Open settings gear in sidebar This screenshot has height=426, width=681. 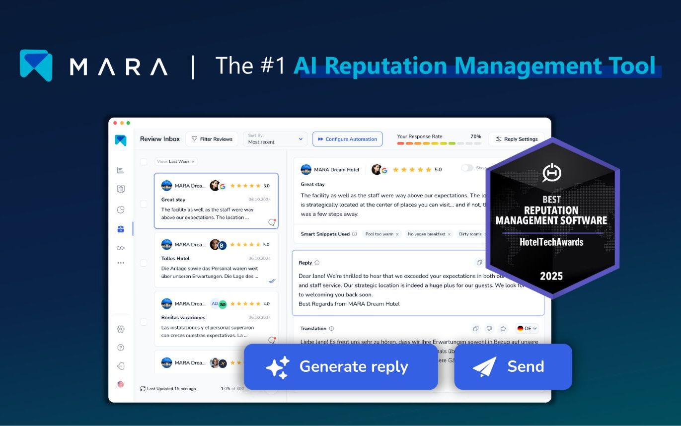[x=121, y=329]
